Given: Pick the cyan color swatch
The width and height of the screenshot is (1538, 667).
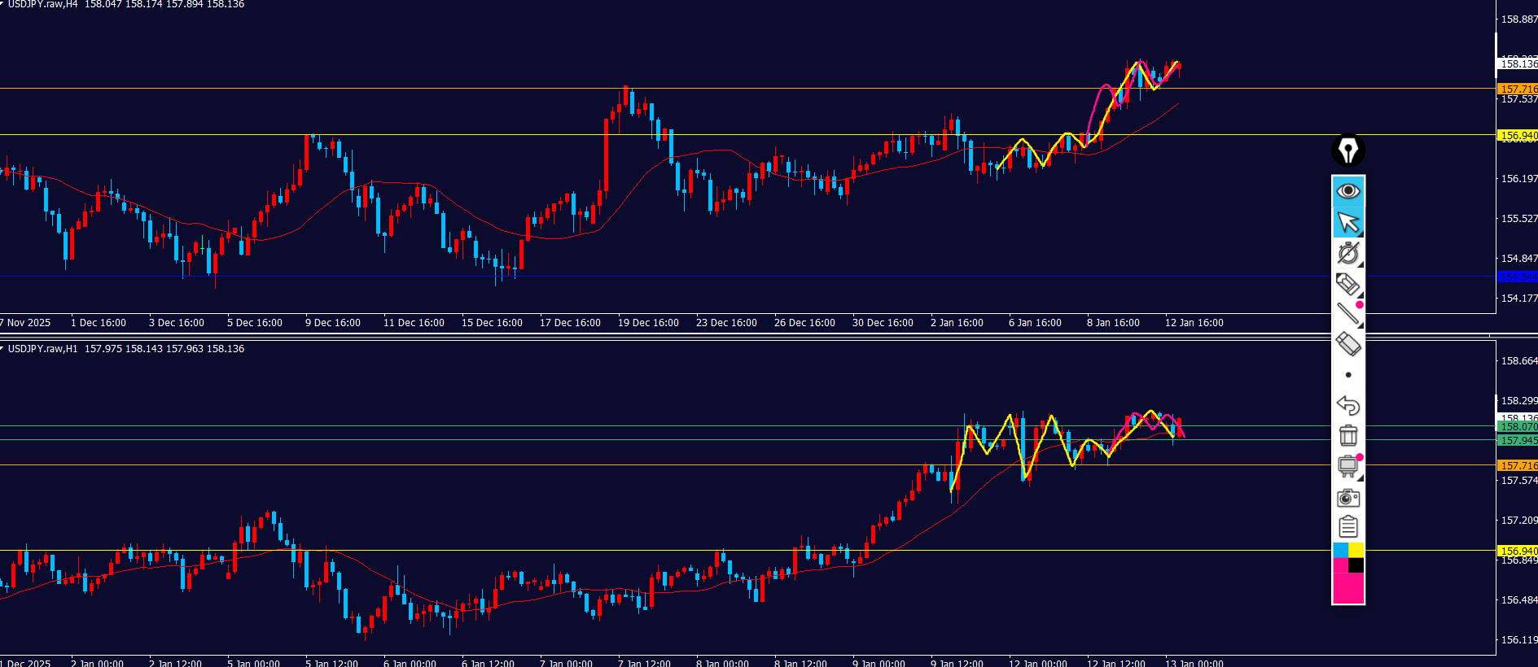Looking at the screenshot, I should coord(1340,551).
